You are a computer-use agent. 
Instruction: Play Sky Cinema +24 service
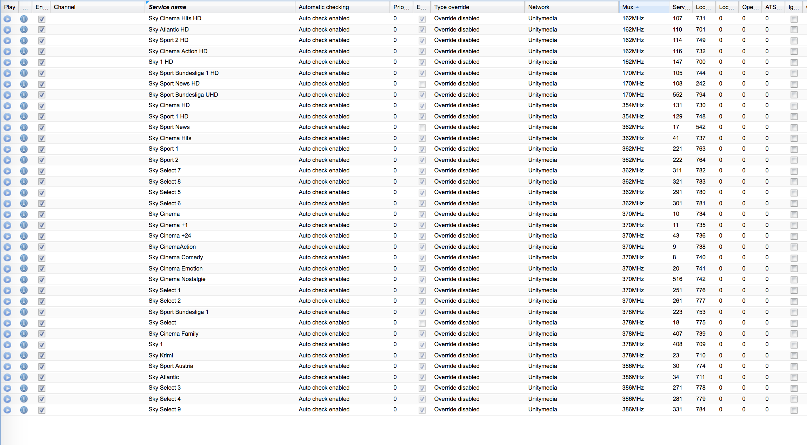[x=7, y=236]
